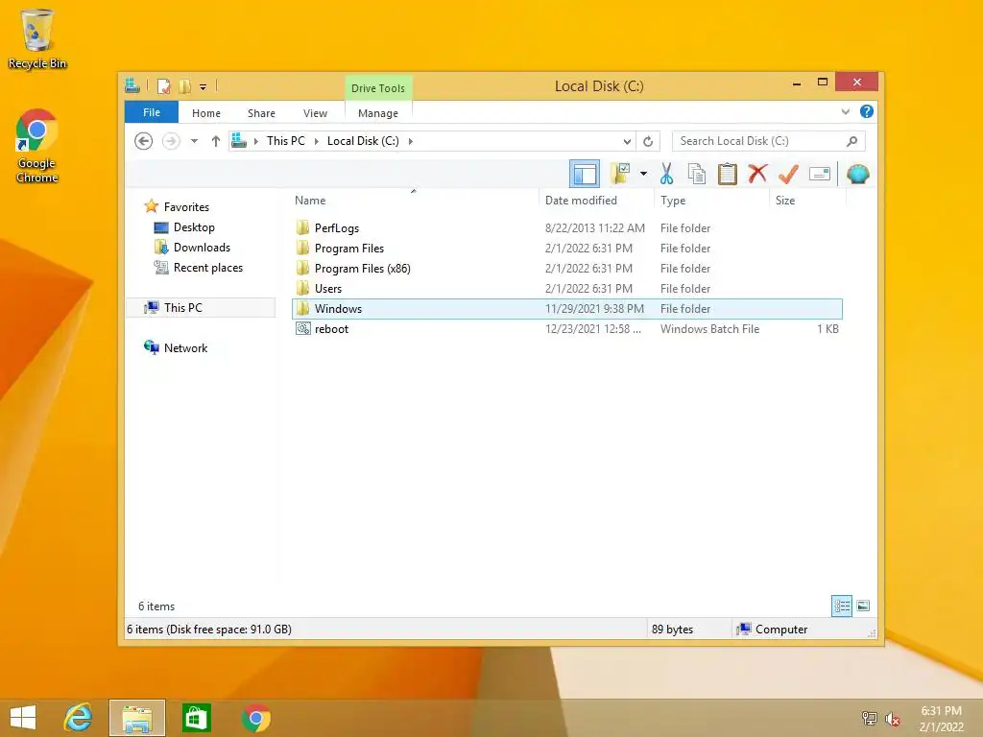983x737 pixels.
Task: Select the Program Files (x86) folder
Action: (567, 269)
